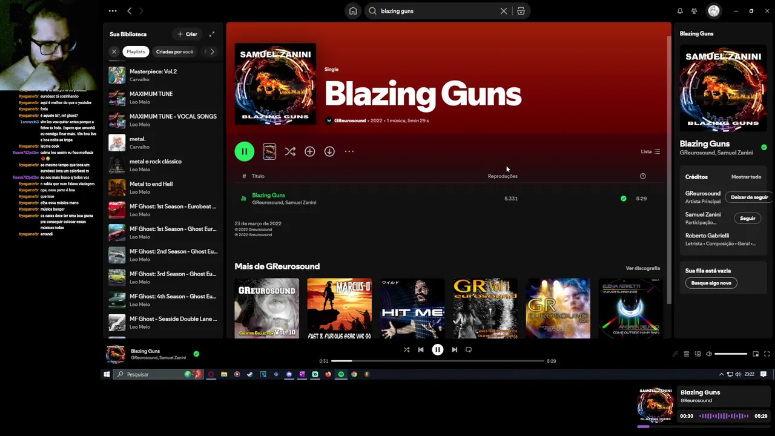This screenshot has width=775, height=436.
Task: Open the Windows Start button
Action: tap(107, 374)
